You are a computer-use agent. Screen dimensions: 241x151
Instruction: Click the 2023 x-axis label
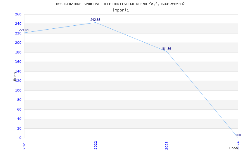pos(167,145)
